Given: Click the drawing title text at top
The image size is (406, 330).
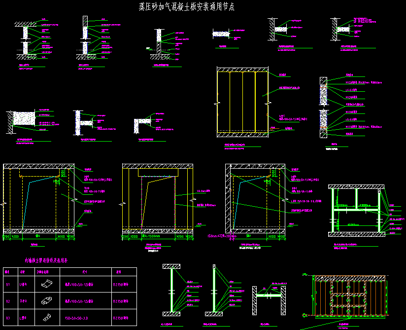Looking at the screenshot, I should pyautogui.click(x=186, y=7).
